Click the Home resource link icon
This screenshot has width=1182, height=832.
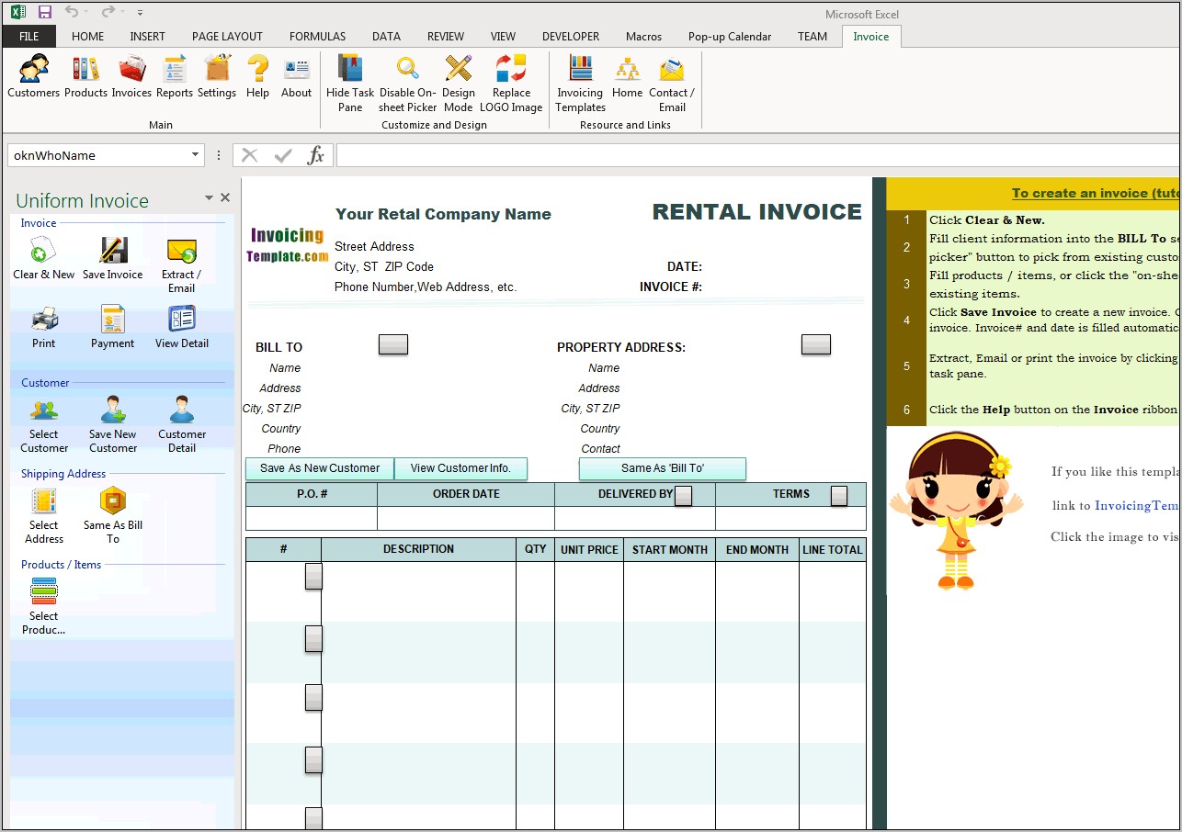pos(627,76)
